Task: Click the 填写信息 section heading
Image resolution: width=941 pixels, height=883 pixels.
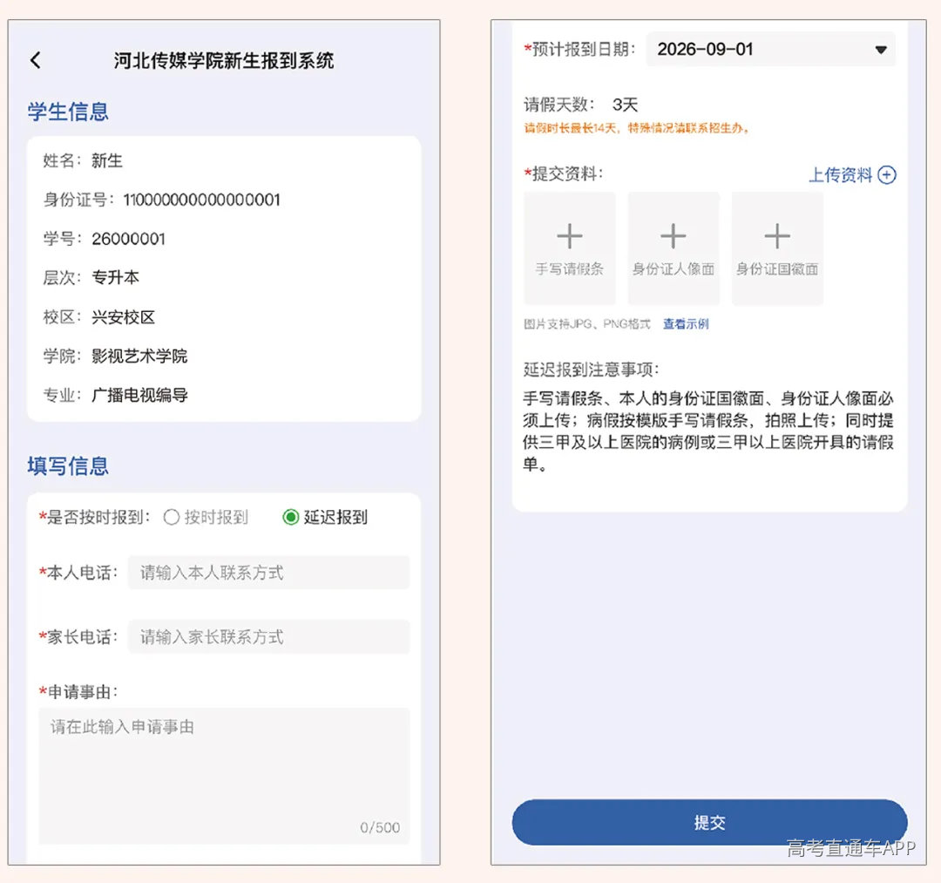Action: point(68,465)
